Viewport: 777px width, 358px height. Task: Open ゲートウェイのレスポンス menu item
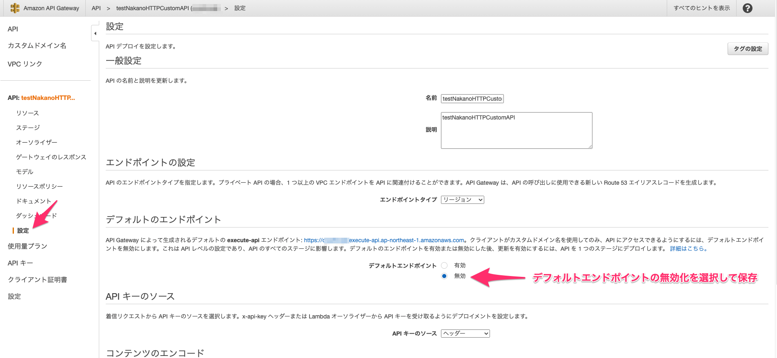click(x=51, y=157)
